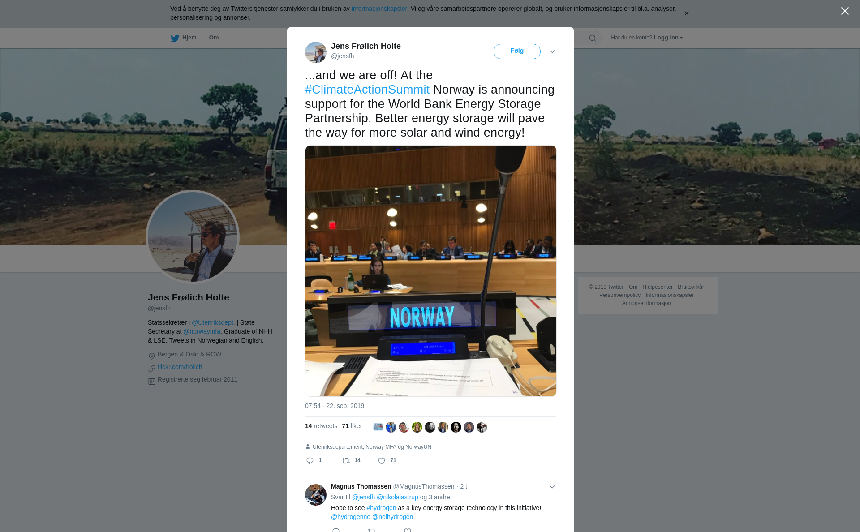Click the Twitter bird Hjem icon
Image resolution: width=860 pixels, height=532 pixels.
pos(175,38)
